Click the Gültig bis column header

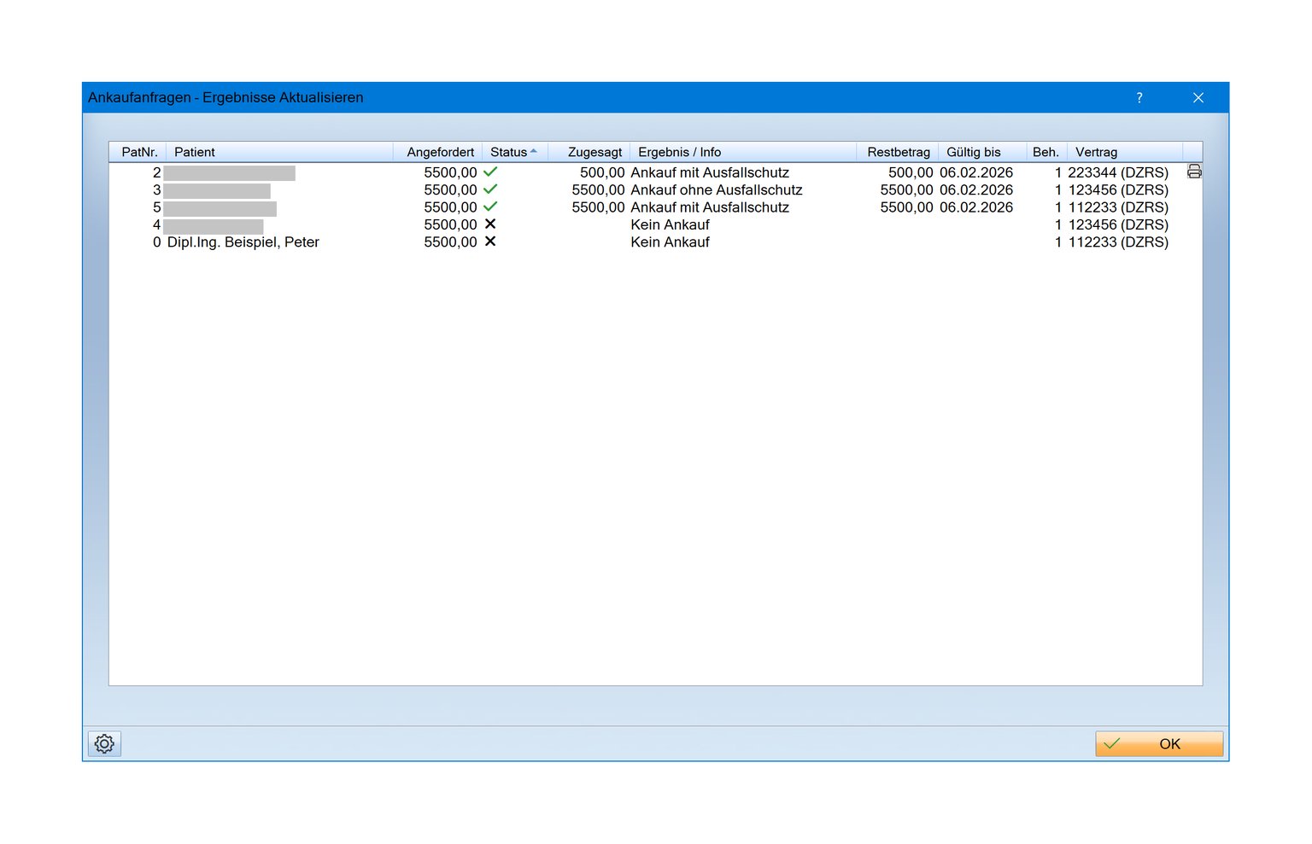tap(973, 152)
